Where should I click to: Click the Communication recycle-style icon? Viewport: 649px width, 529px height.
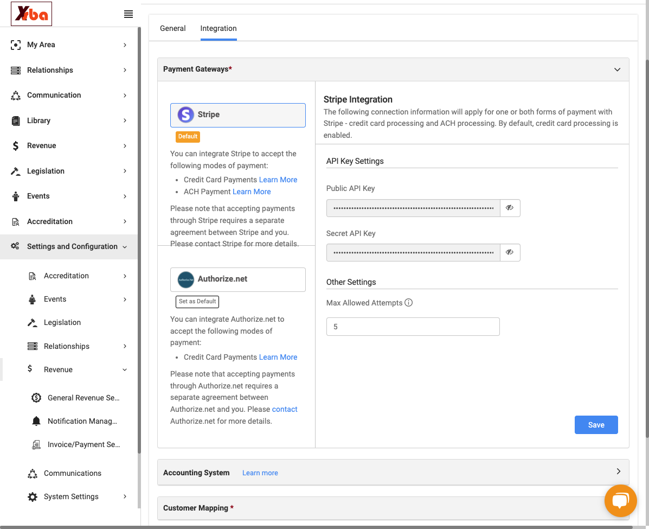(x=16, y=95)
